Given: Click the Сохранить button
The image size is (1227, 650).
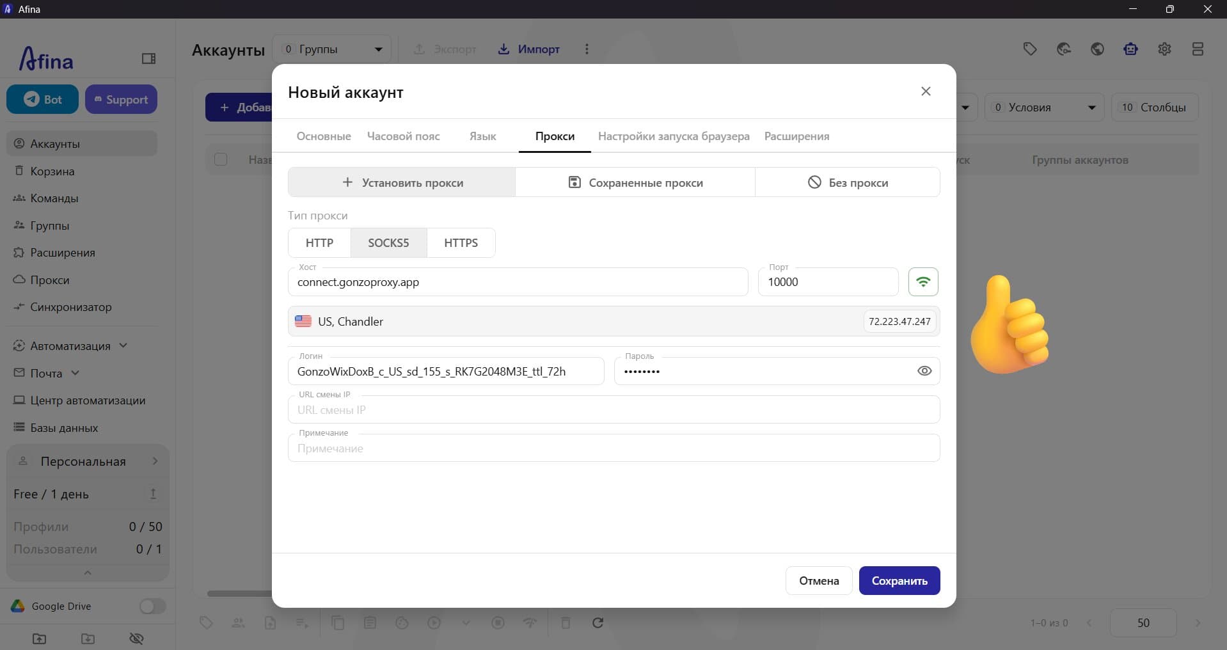Looking at the screenshot, I should [899, 581].
